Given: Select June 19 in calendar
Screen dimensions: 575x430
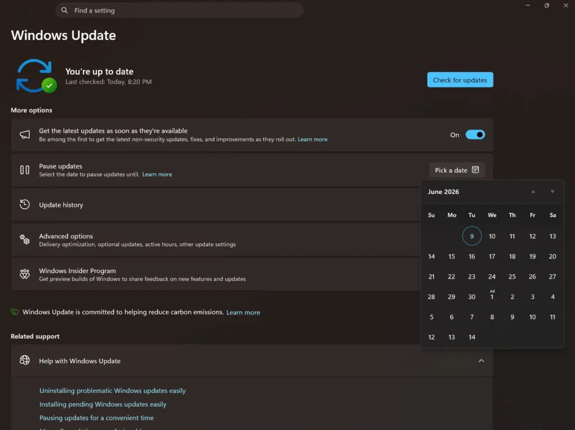Looking at the screenshot, I should (x=532, y=256).
